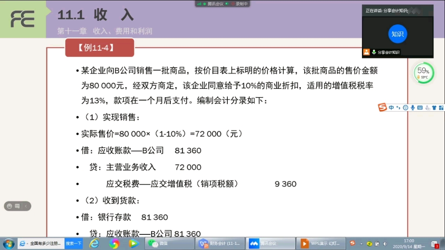The width and height of the screenshot is (445, 250).
Task: Open the Sogou toolbox grid menu
Action: [442, 108]
